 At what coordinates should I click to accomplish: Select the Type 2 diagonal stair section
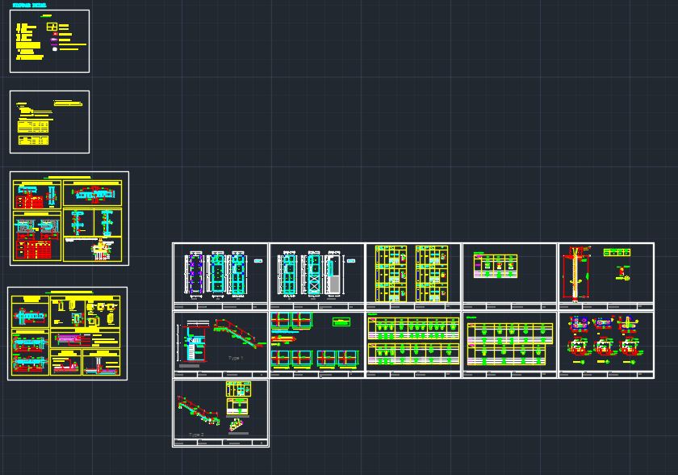[199, 410]
